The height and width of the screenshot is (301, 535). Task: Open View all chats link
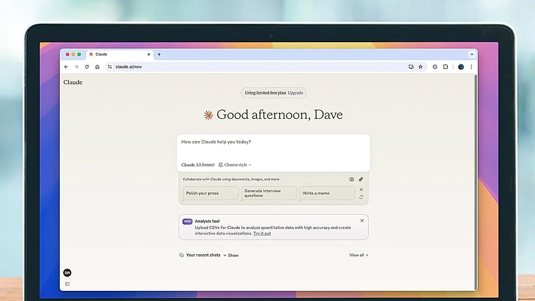click(359, 255)
